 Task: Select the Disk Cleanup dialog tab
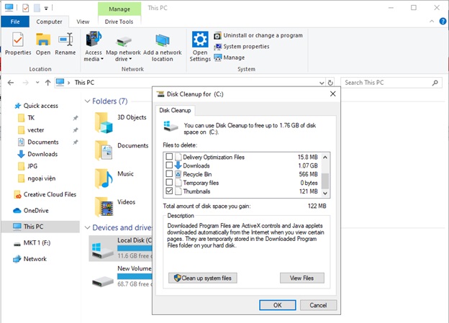point(175,111)
